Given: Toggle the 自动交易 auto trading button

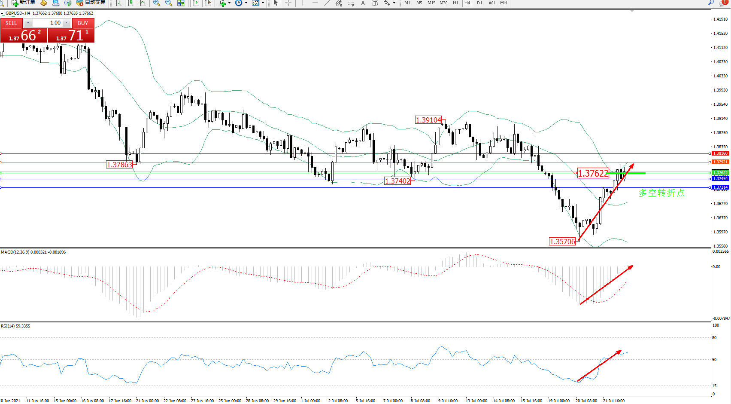Looking at the screenshot, I should point(91,3).
